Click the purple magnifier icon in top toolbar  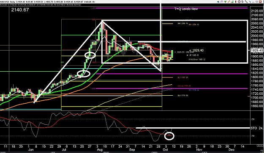222,2
